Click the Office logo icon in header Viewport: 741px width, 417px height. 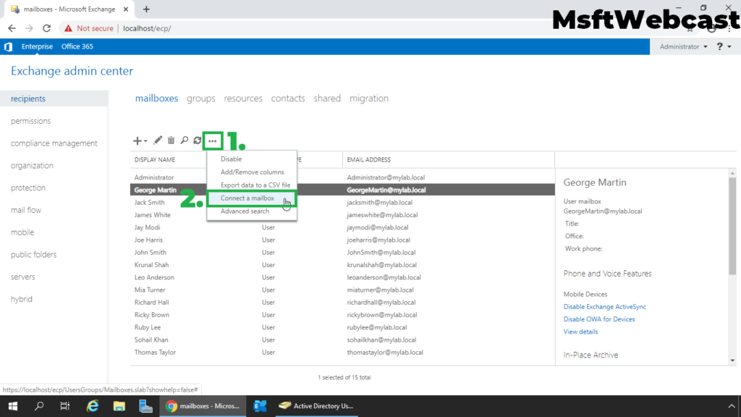[8, 46]
